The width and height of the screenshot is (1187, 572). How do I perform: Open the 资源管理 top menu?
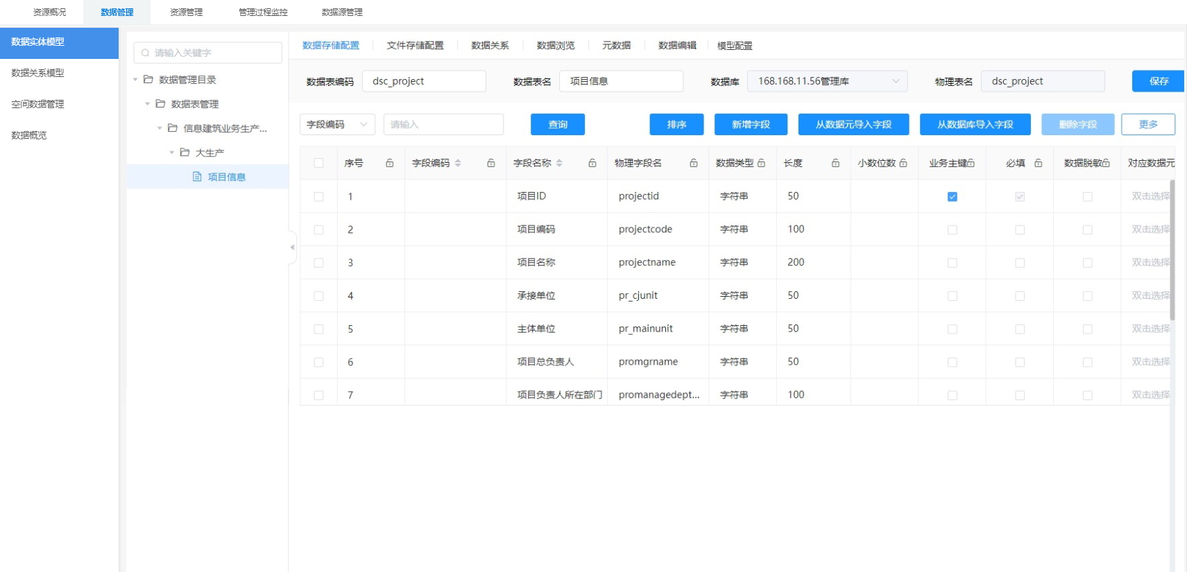(186, 12)
